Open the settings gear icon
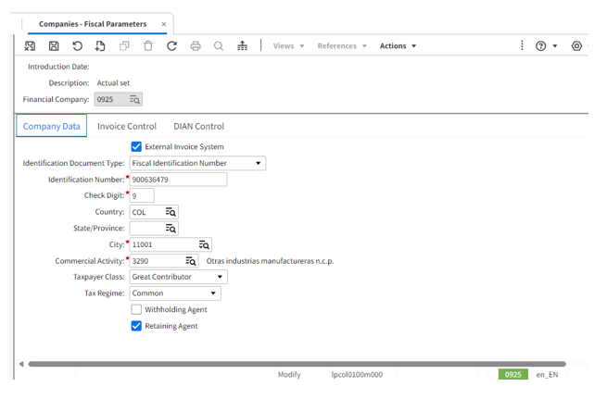607x399 pixels. click(576, 45)
